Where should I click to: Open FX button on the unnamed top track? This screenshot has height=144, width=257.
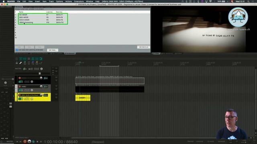coord(46,78)
